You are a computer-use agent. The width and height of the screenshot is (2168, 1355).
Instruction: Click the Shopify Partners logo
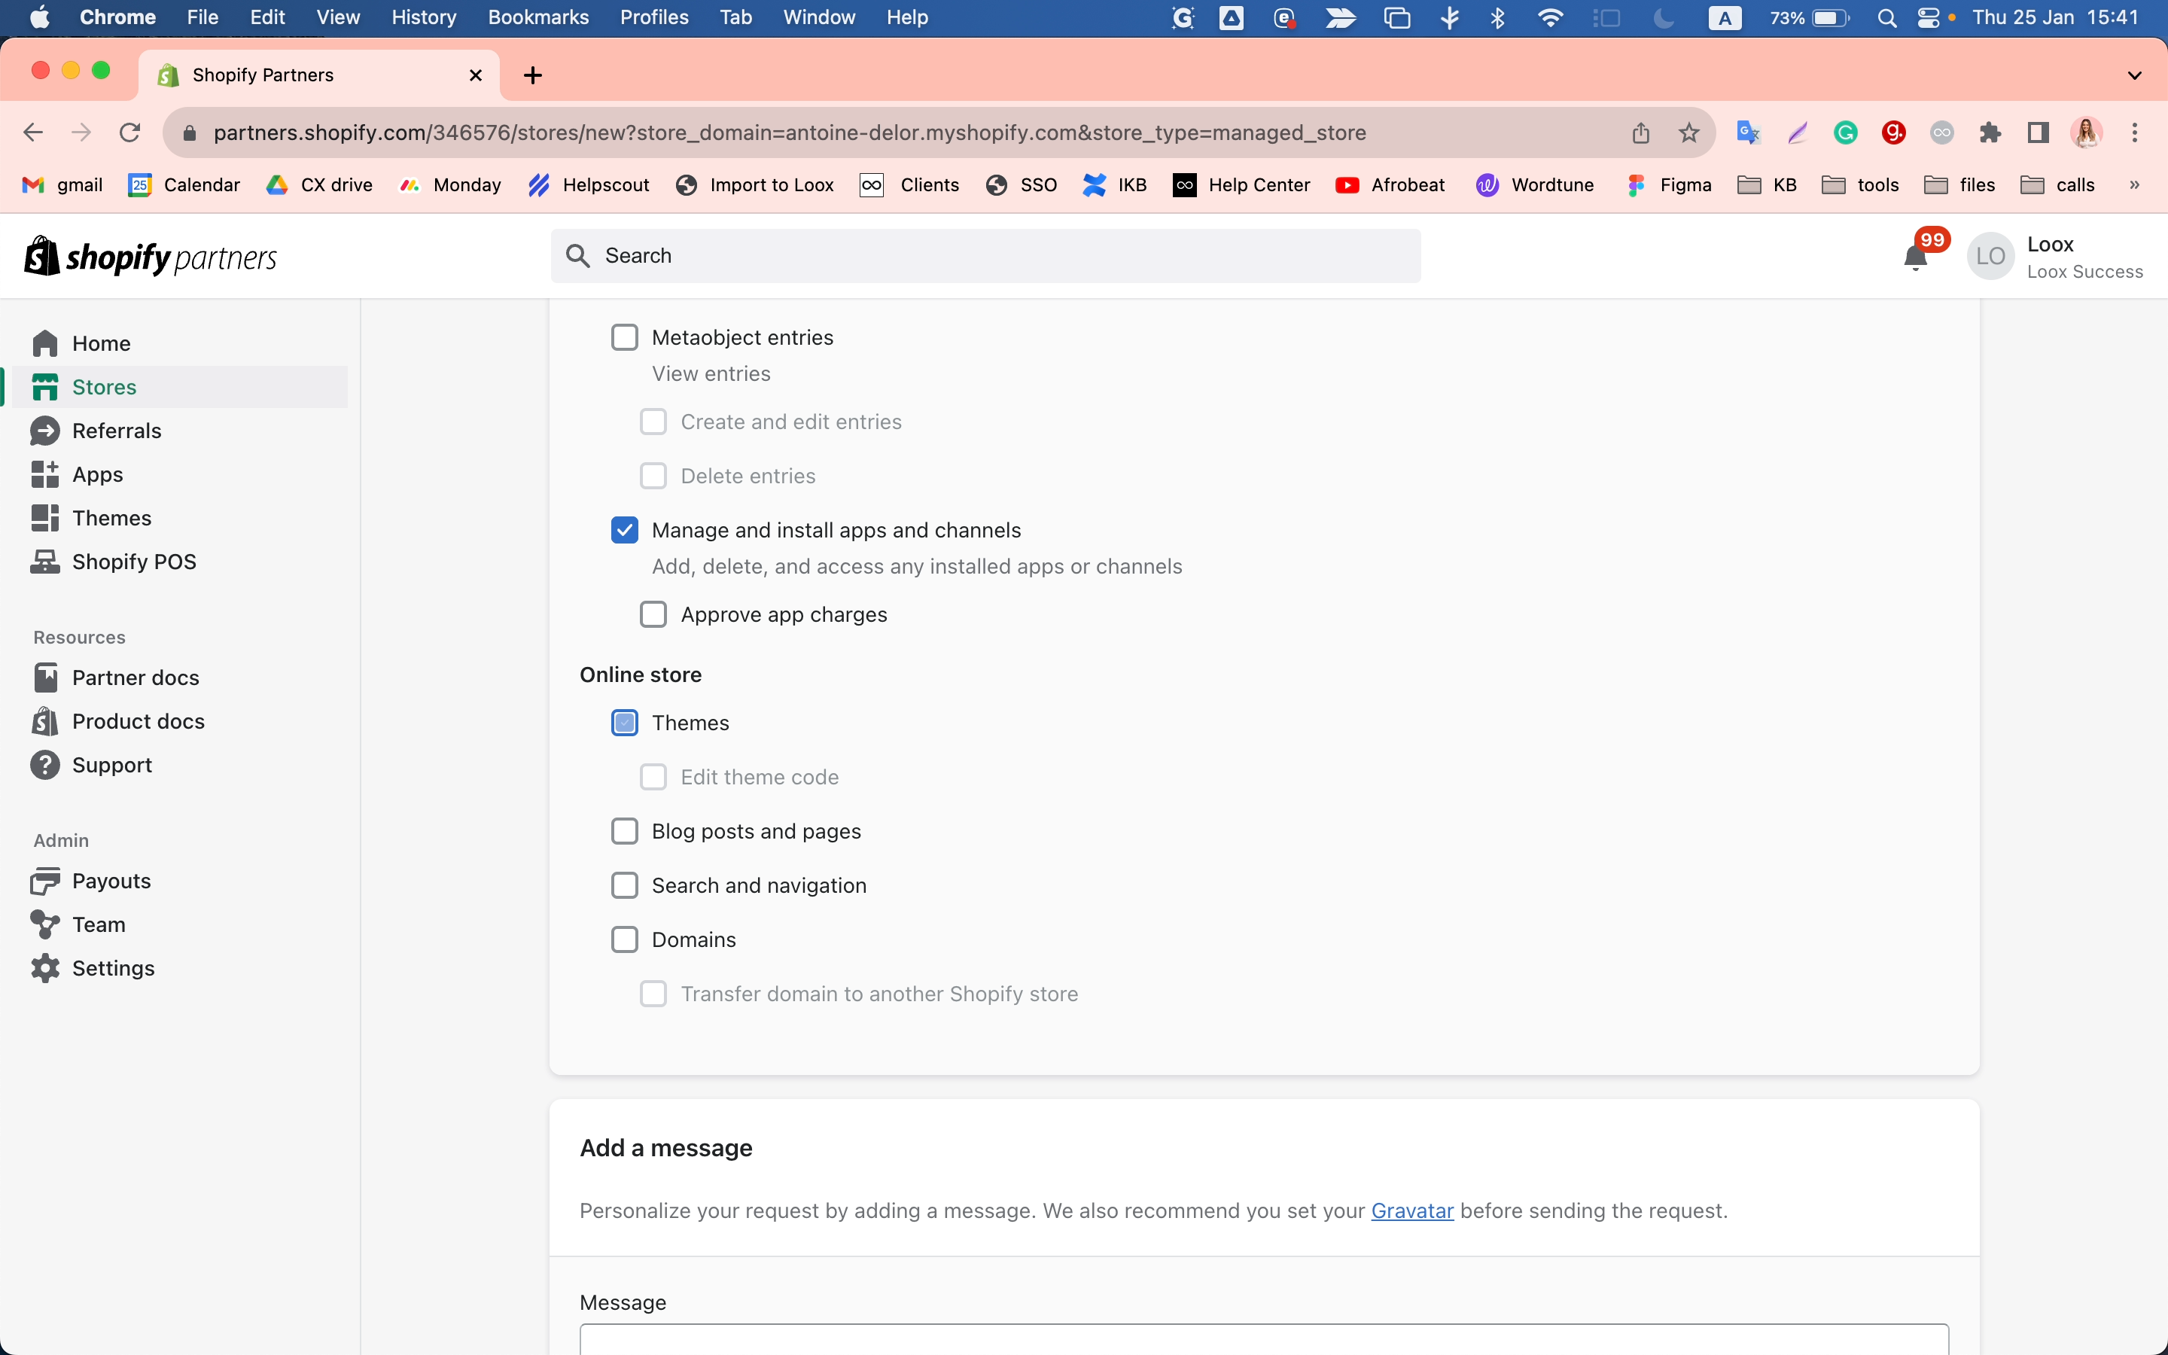coord(151,257)
